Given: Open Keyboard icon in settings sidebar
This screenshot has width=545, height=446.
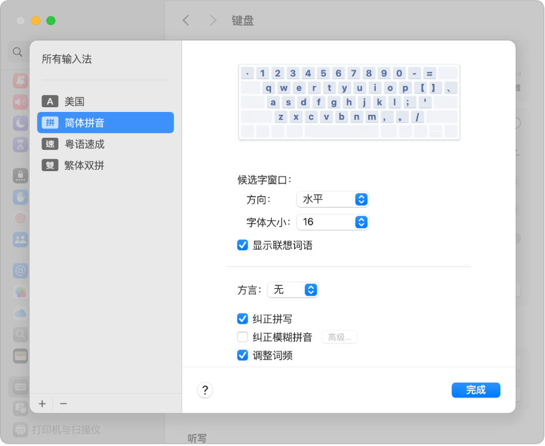Looking at the screenshot, I should [x=20, y=387].
